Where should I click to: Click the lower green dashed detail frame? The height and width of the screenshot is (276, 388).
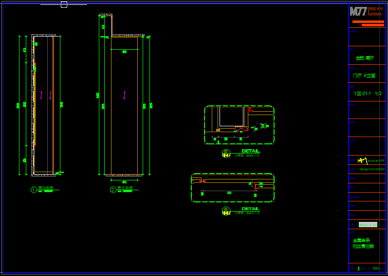click(232, 174)
